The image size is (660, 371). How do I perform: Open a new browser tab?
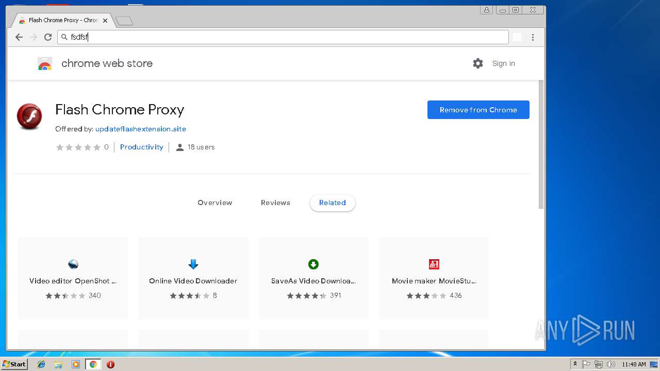click(124, 21)
